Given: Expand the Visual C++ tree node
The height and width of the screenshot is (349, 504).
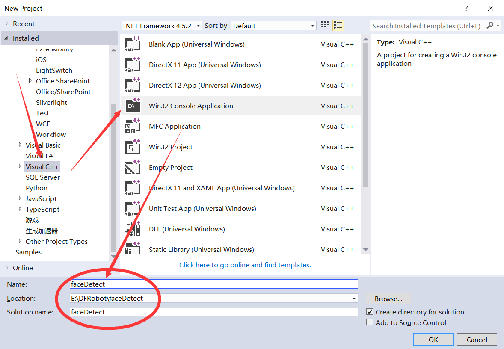Looking at the screenshot, I should [20, 166].
